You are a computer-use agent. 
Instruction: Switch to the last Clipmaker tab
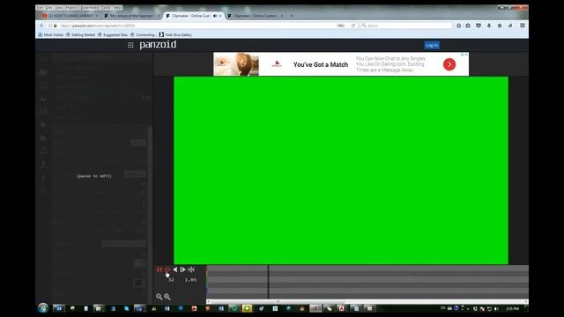[x=255, y=16]
